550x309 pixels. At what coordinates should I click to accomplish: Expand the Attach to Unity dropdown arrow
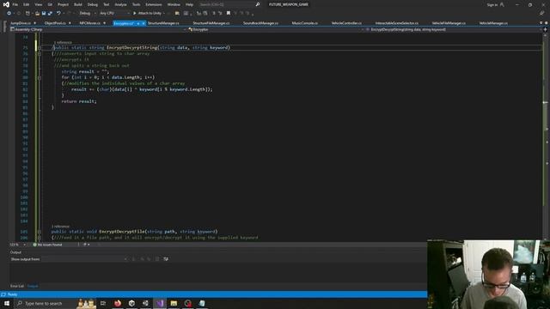(164, 14)
